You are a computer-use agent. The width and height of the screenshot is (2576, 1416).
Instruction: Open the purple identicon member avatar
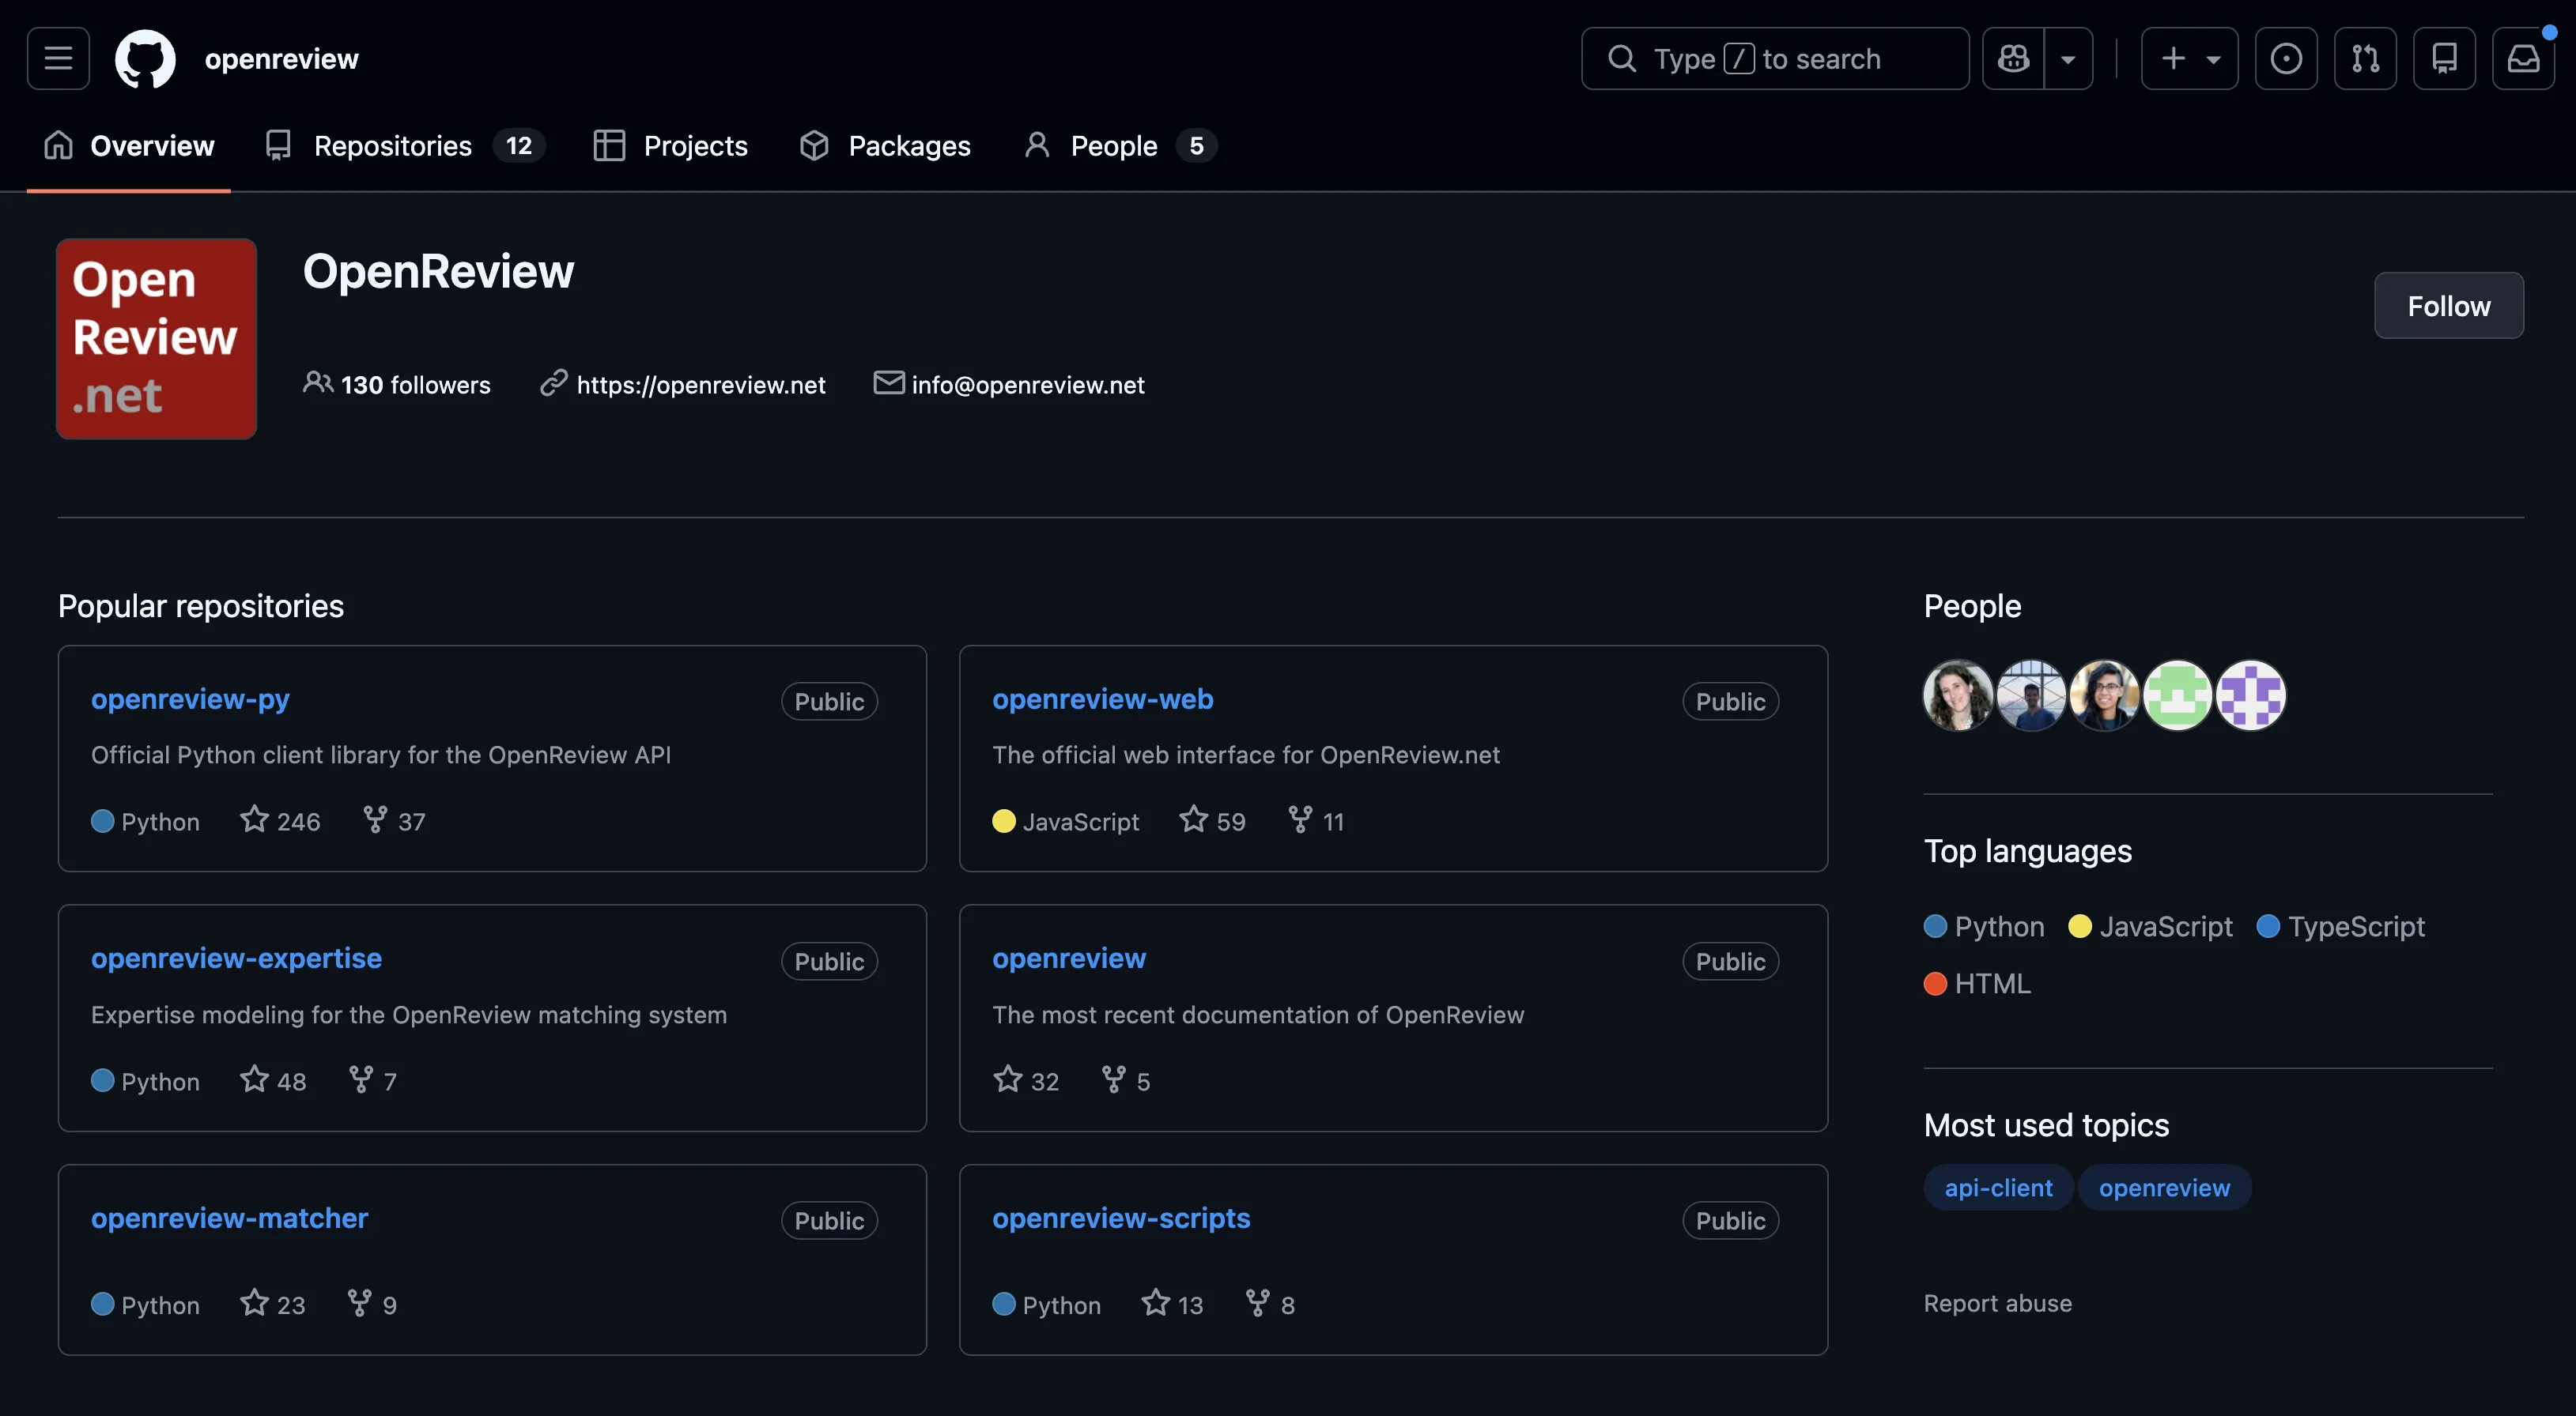coord(2250,695)
